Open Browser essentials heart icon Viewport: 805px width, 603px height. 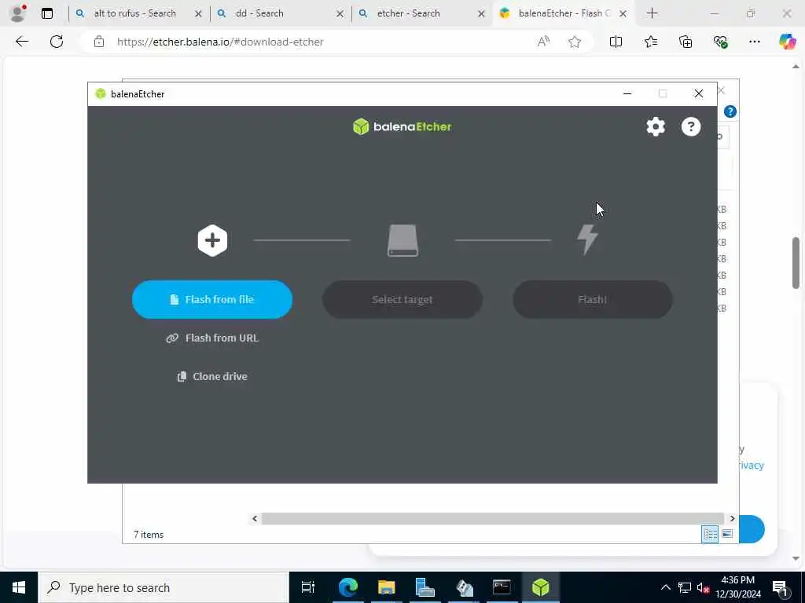720,42
